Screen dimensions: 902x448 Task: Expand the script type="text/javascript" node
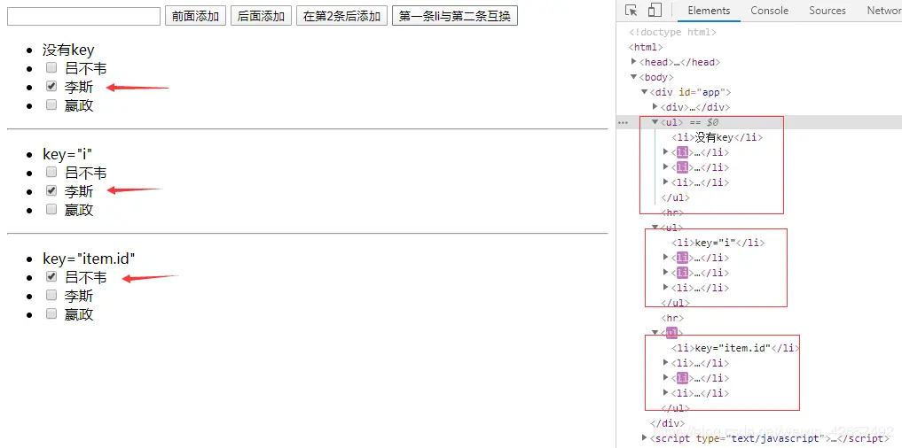coord(644,438)
